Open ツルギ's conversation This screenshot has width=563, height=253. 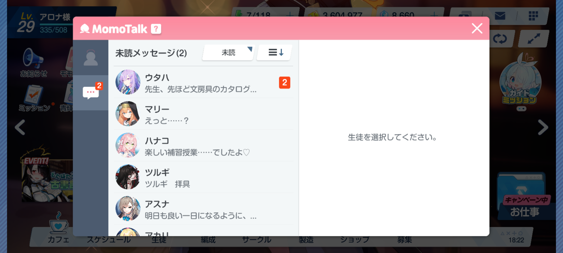click(204, 177)
